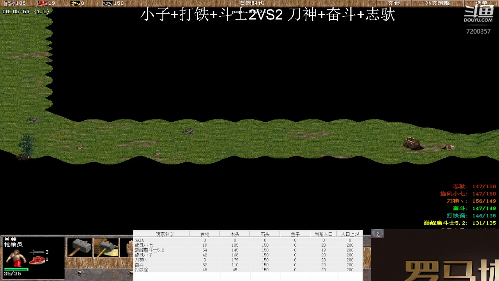Screen dimensions: 499x281
Task: Select the 打铁滴 row in stats table
Action: point(248,270)
